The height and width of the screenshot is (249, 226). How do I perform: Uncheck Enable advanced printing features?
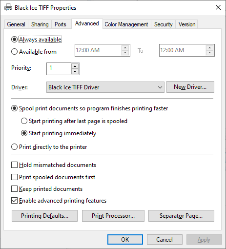pos(14,201)
